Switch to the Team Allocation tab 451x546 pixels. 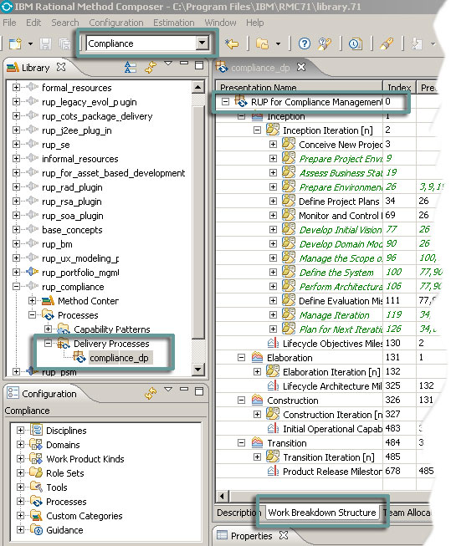tap(407, 513)
